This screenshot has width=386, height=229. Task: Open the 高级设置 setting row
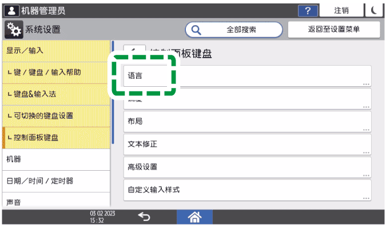247,167
